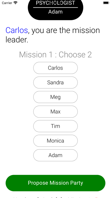111x198 pixels.
Task: Tap the white divider line in the role badge
Action: [55, 7]
